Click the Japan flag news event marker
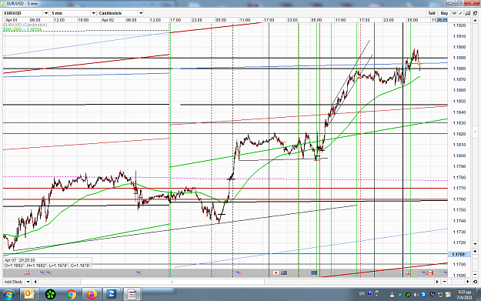Screen dimensions: 481x301 [x=276, y=273]
